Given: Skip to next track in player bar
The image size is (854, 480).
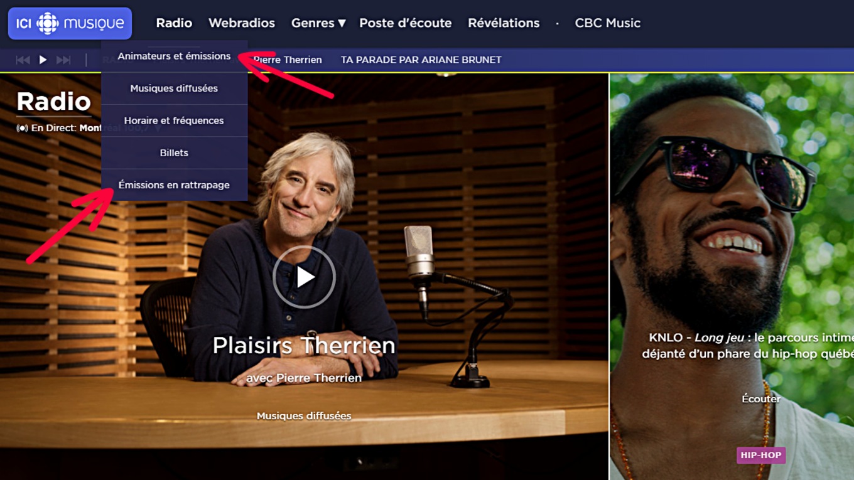Looking at the screenshot, I should 63,60.
